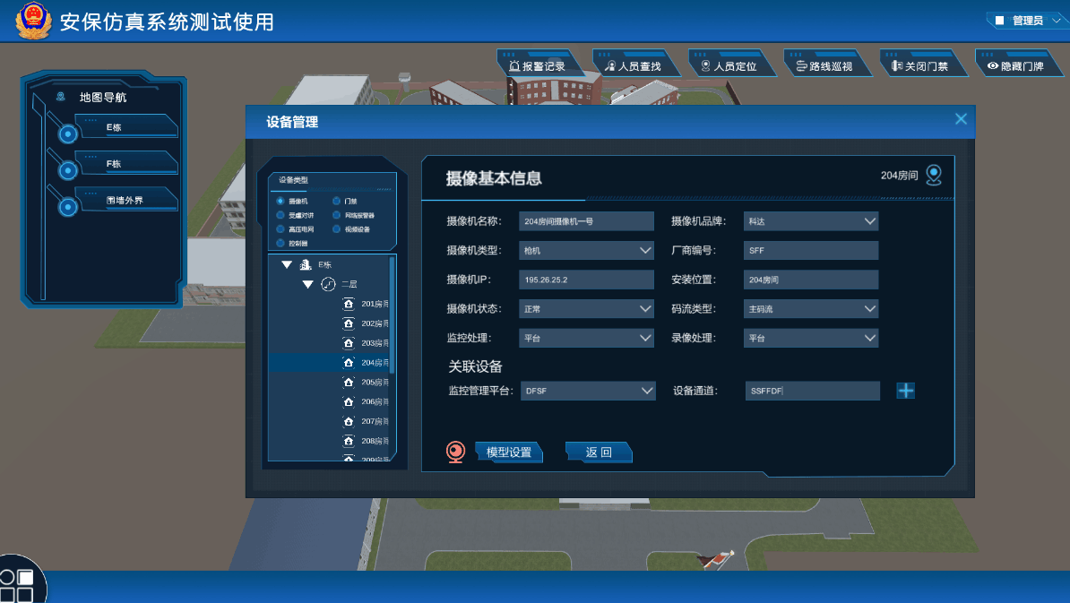Click the E栋 building icon in tree
This screenshot has height=603, width=1070.
[x=306, y=264]
